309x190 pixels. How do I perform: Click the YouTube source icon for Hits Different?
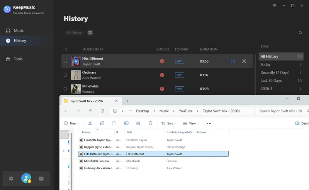[162, 61]
